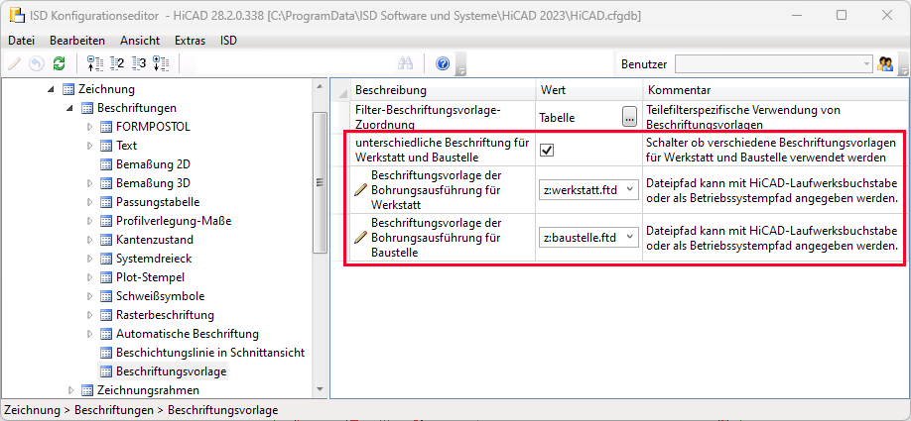Click pencil icon on Baustelle template row
This screenshot has height=421, width=911.
point(361,237)
